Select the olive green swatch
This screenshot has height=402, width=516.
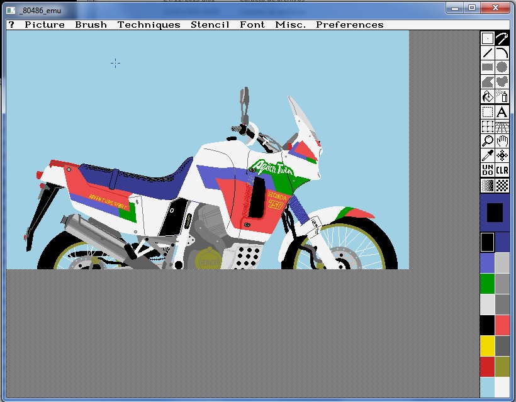(x=502, y=367)
